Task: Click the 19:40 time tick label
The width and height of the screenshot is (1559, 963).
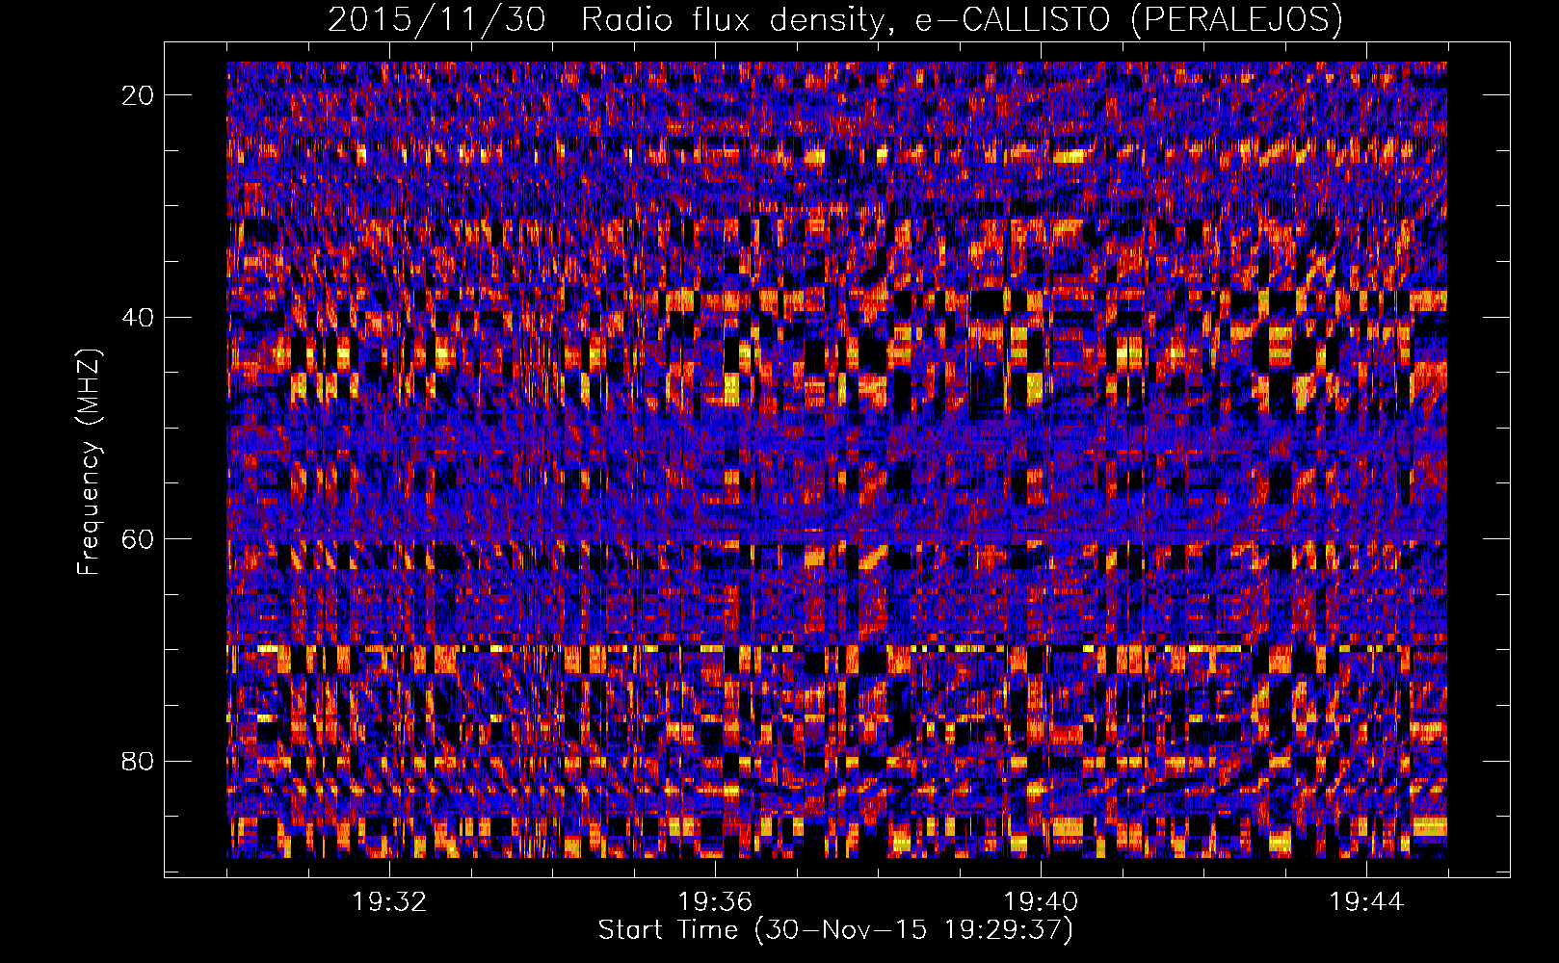Action: click(x=1041, y=902)
